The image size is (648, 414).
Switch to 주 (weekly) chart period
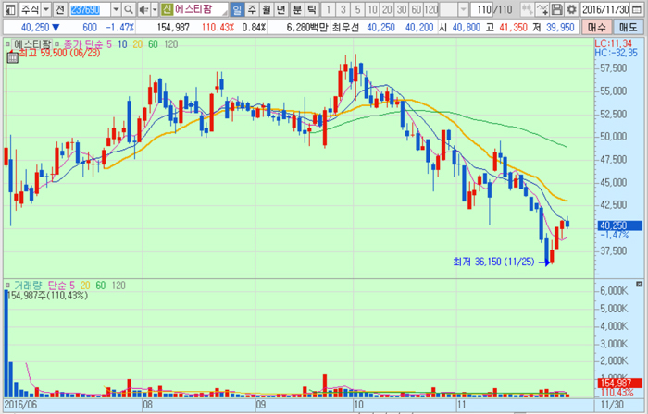(x=253, y=9)
